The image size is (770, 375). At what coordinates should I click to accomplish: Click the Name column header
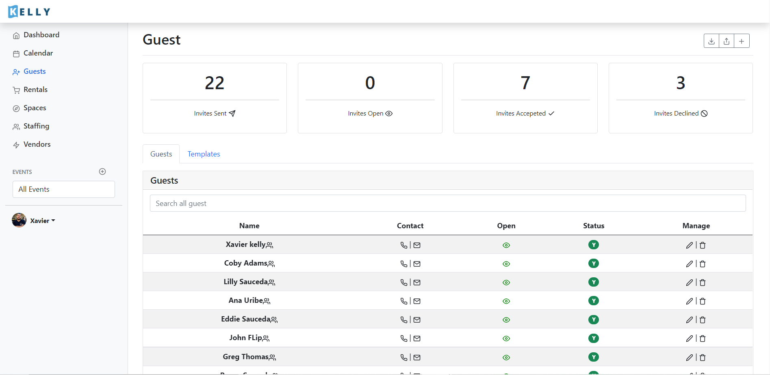click(x=249, y=226)
